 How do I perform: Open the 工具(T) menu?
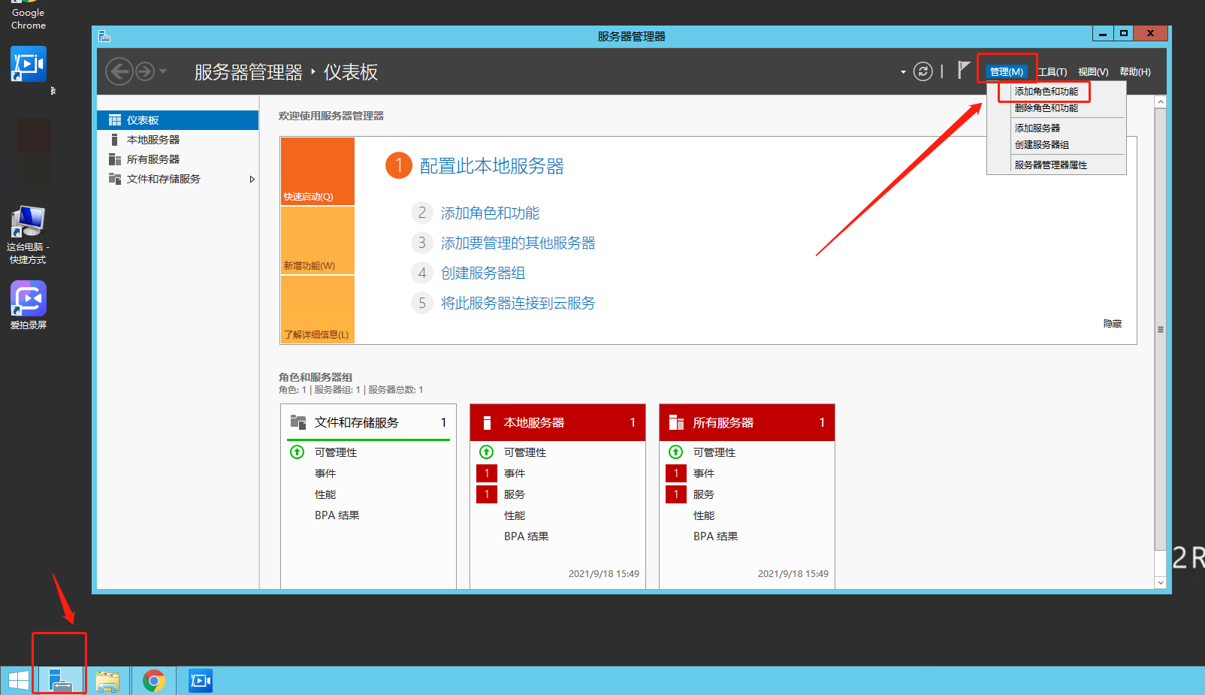pyautogui.click(x=1052, y=71)
